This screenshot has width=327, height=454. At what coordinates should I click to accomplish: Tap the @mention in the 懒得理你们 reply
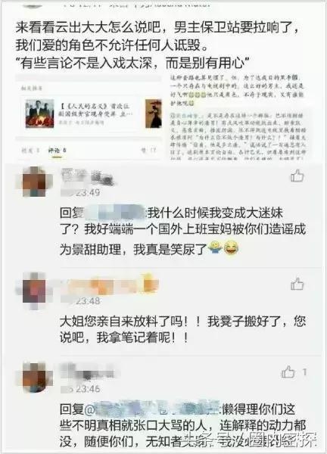tap(153, 409)
